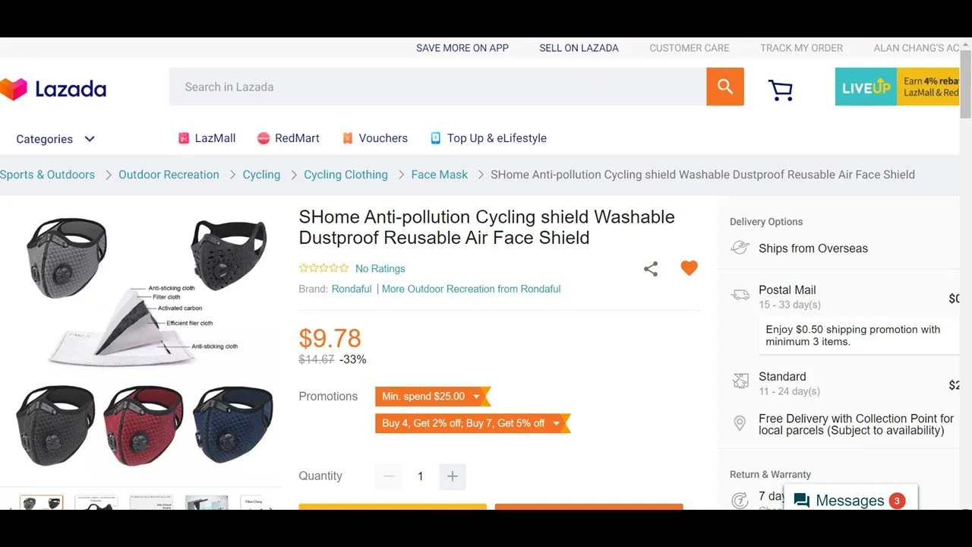Click the RedMart icon
Viewport: 972px width, 547px height.
point(264,138)
